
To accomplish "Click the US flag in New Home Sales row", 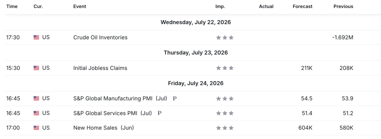I will click(x=36, y=128).
